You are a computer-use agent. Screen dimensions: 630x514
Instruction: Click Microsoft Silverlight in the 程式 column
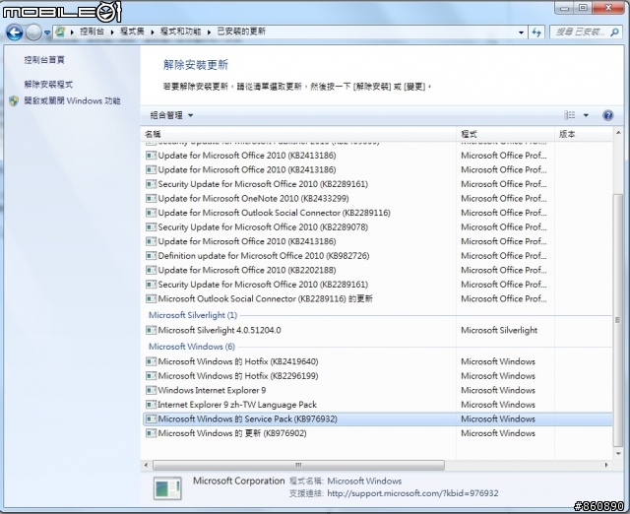click(x=499, y=330)
